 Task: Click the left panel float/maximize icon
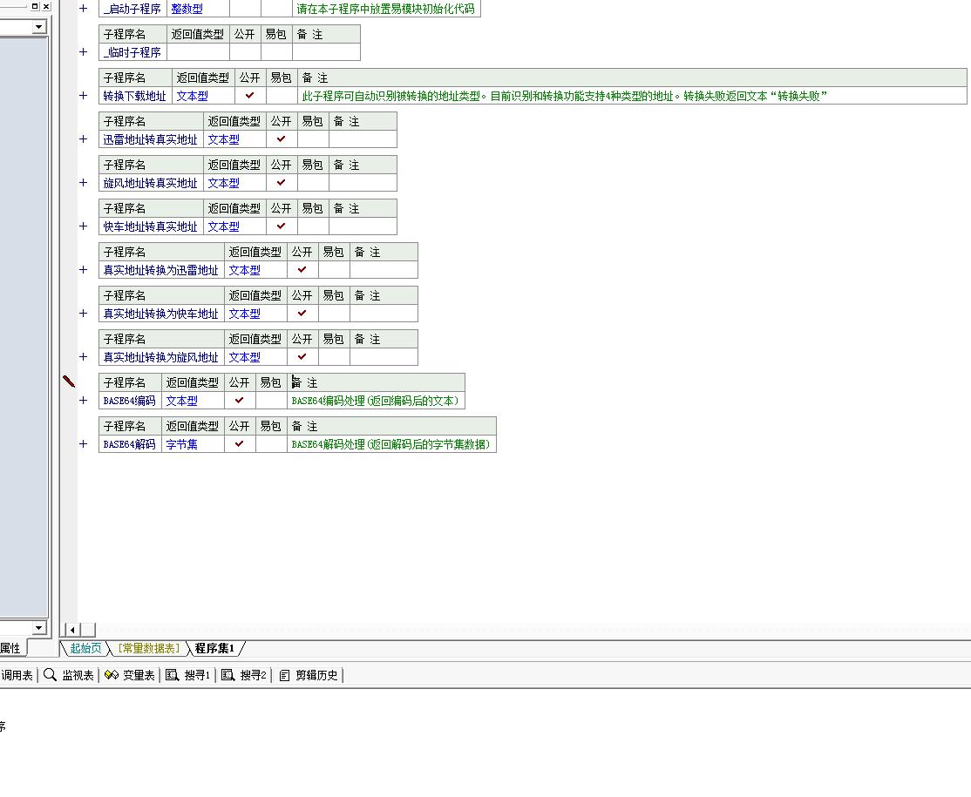[35, 6]
